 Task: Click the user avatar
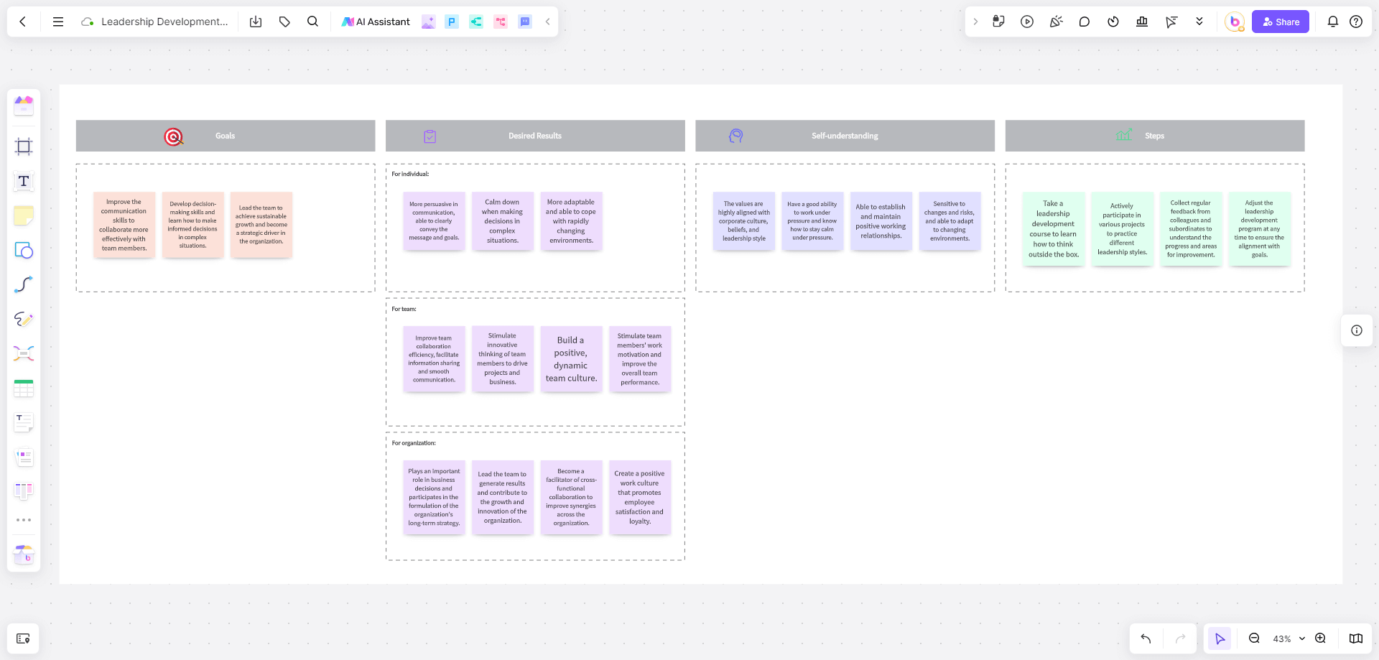1235,22
